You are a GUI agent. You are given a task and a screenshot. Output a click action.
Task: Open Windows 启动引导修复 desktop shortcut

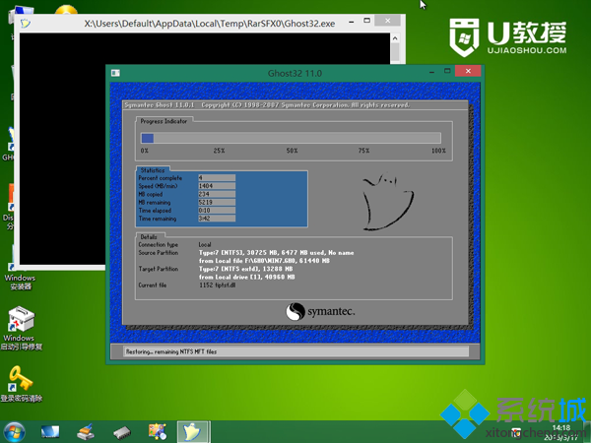click(20, 321)
